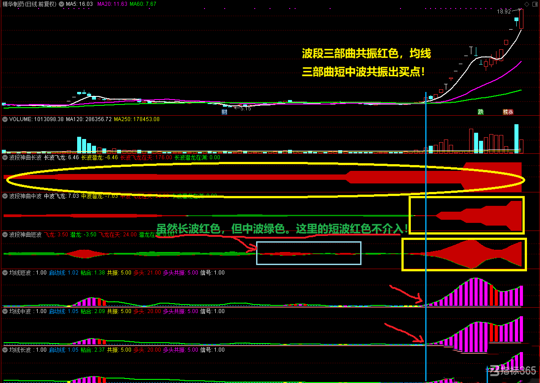Select the MA5: 16.03 label
This screenshot has width=540, height=383.
point(79,4)
